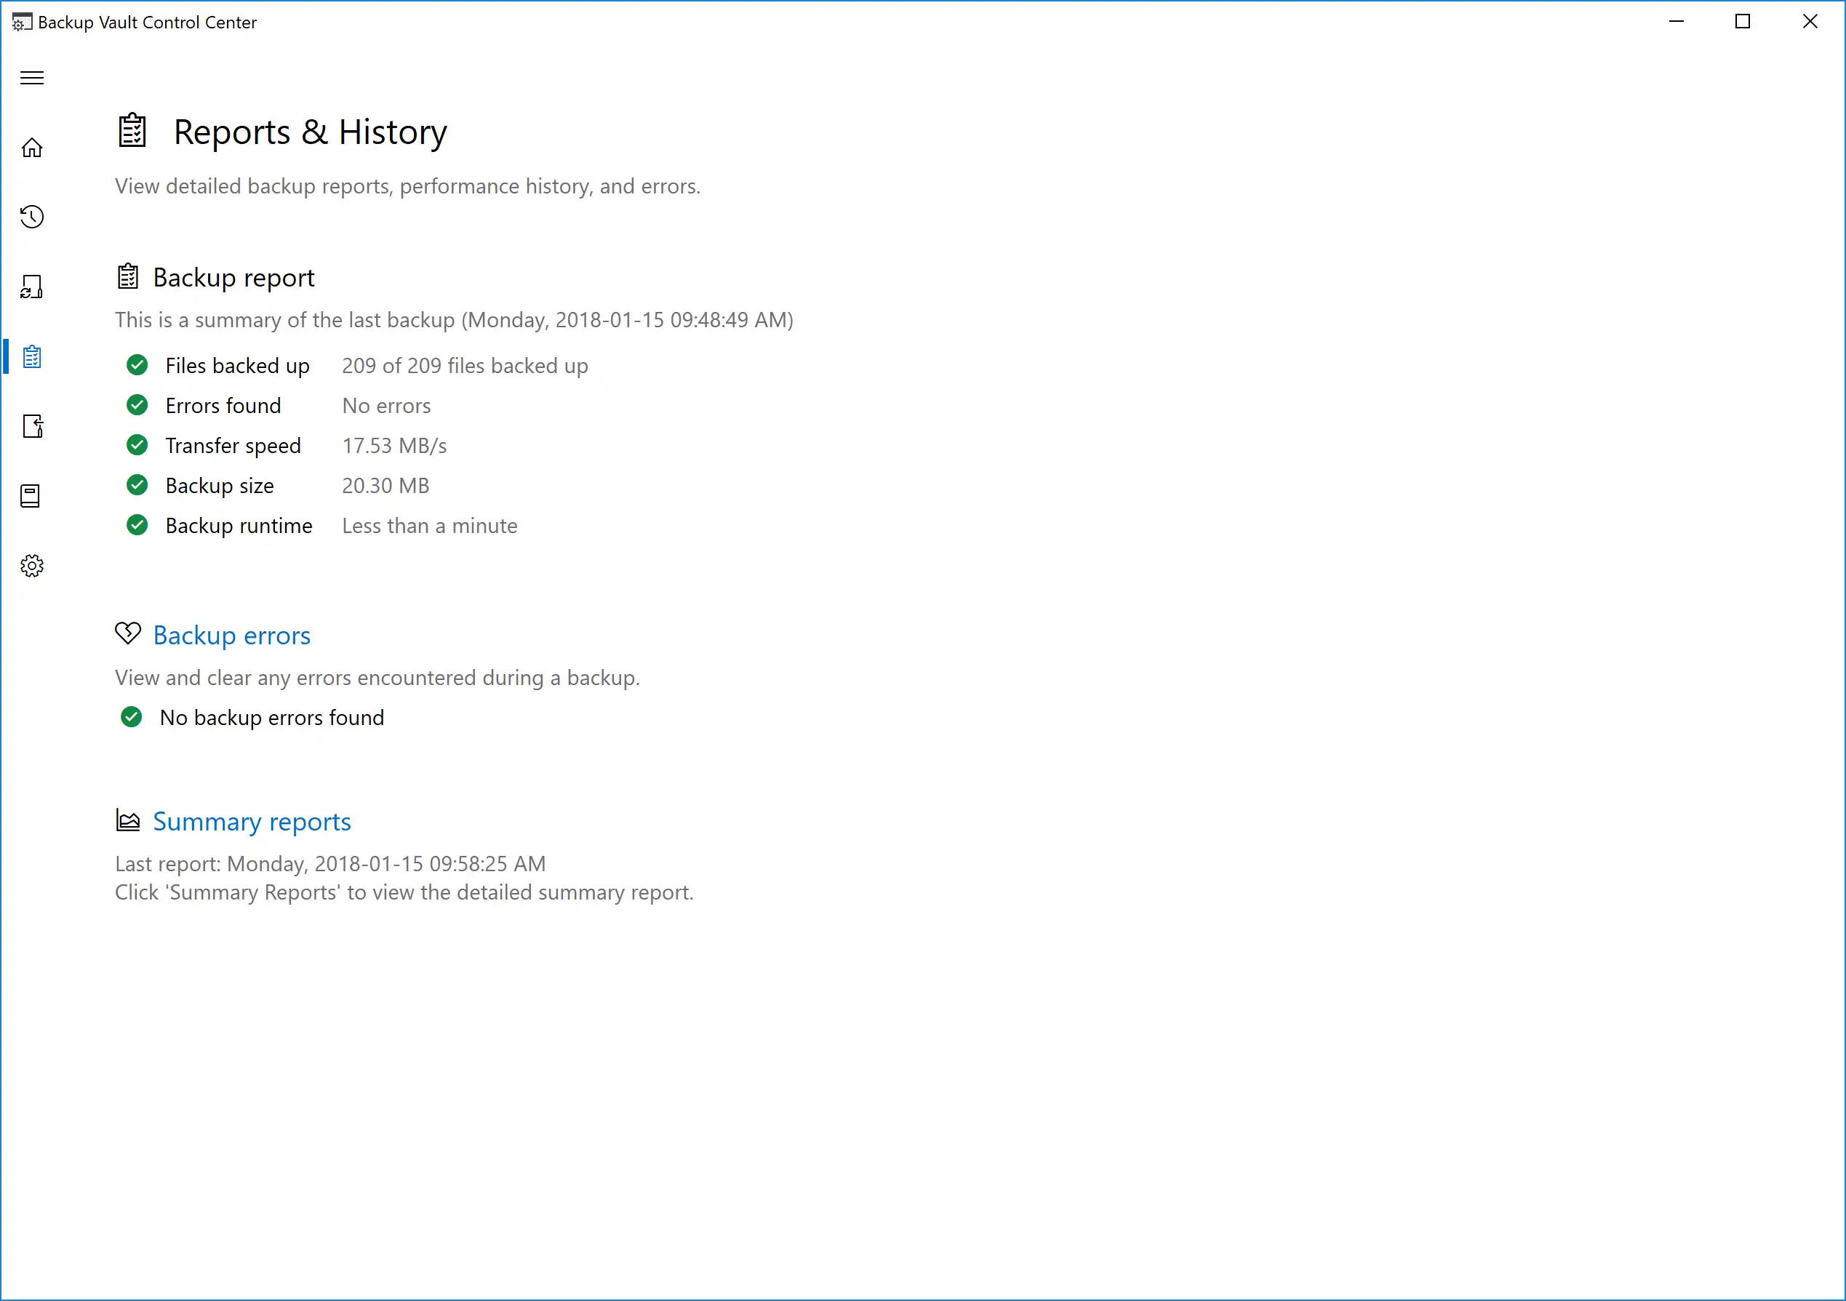Click the 'Files backed up' label
This screenshot has width=1846, height=1301.
click(x=237, y=366)
